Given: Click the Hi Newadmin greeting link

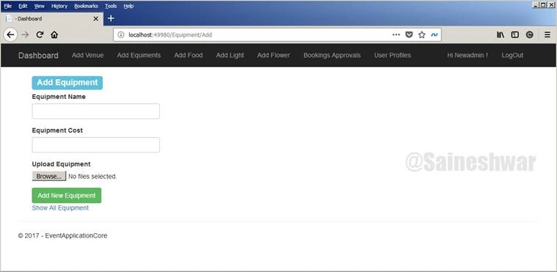Looking at the screenshot, I should 467,56.
